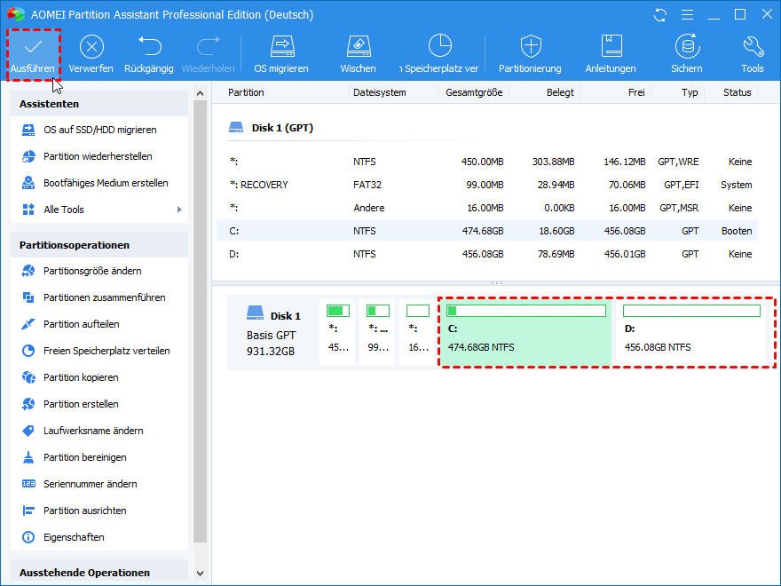Sort by Gesamtgröße column header
Viewport: 781px width, 586px height.
pos(474,92)
